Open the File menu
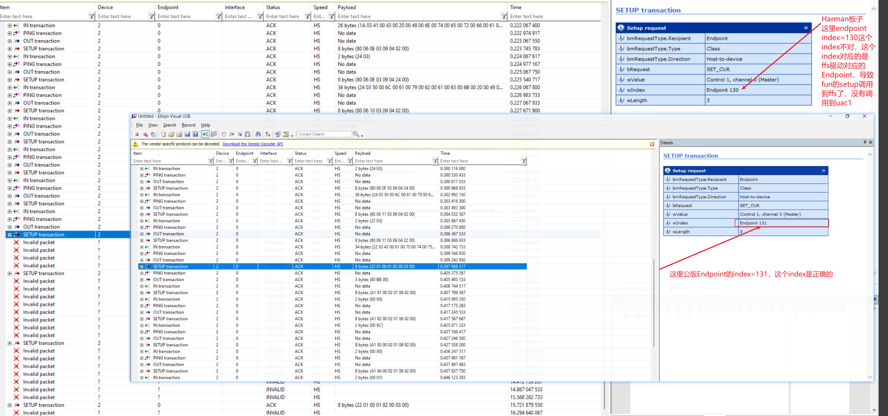The image size is (888, 416). tap(139, 125)
